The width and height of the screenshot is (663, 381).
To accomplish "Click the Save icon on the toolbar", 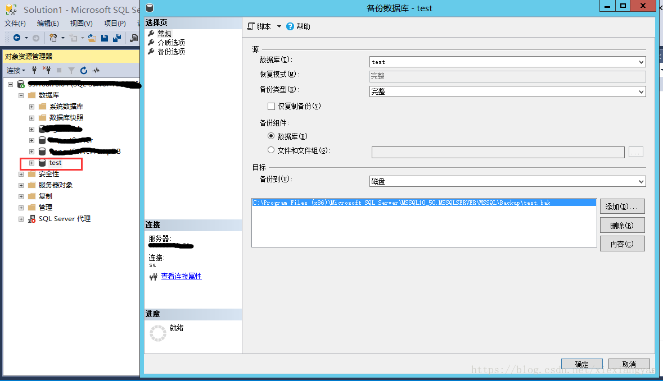I will coord(105,38).
